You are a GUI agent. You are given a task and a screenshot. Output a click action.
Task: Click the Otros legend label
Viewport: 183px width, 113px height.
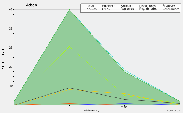point(106,9)
